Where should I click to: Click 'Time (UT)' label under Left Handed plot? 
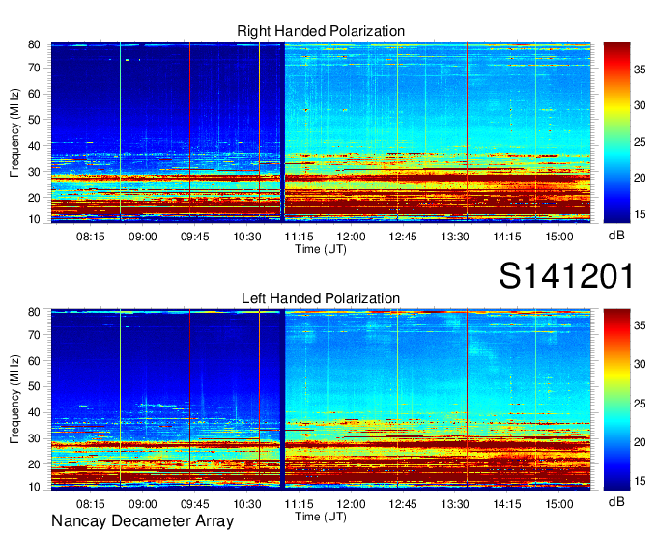[321, 517]
